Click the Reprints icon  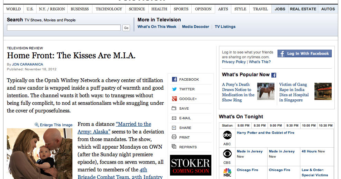[174, 147]
